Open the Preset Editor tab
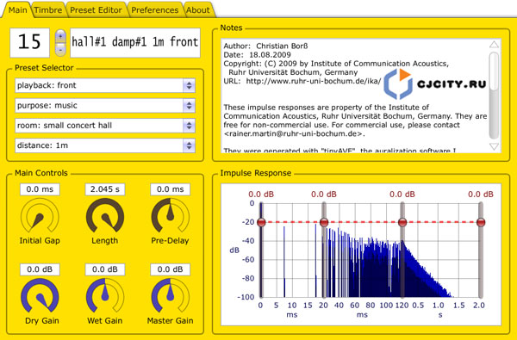Image resolution: width=517 pixels, height=340 pixels. pos(96,9)
